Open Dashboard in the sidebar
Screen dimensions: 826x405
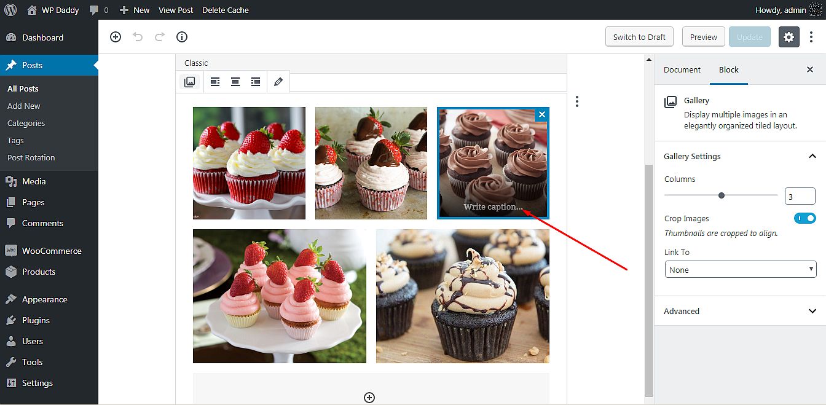(x=49, y=37)
